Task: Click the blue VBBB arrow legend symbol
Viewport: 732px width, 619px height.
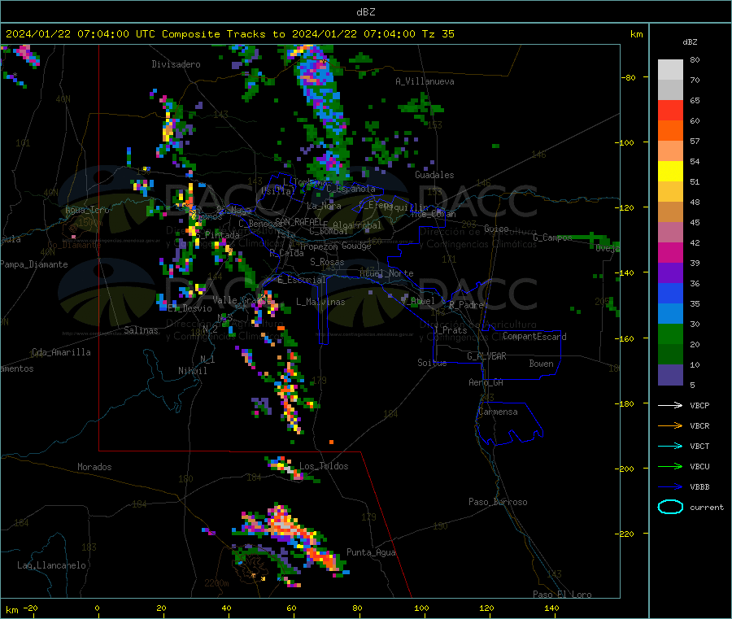Action: coord(670,486)
